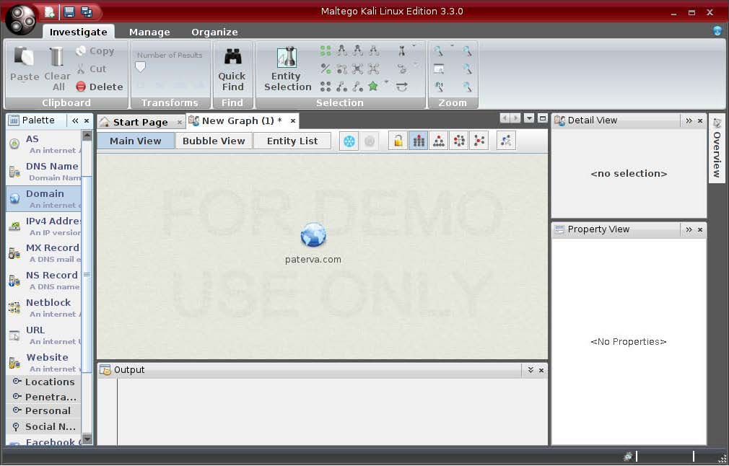Viewport: 729px width, 466px height.
Task: Switch to the Start Page tab
Action: tap(140, 122)
